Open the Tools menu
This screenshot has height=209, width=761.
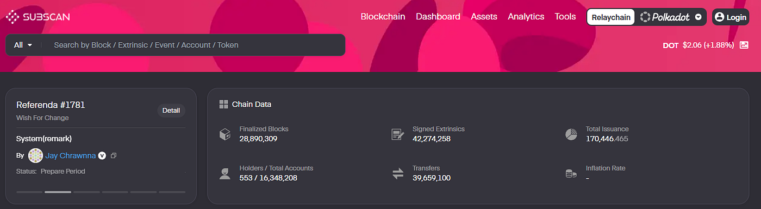(x=565, y=17)
